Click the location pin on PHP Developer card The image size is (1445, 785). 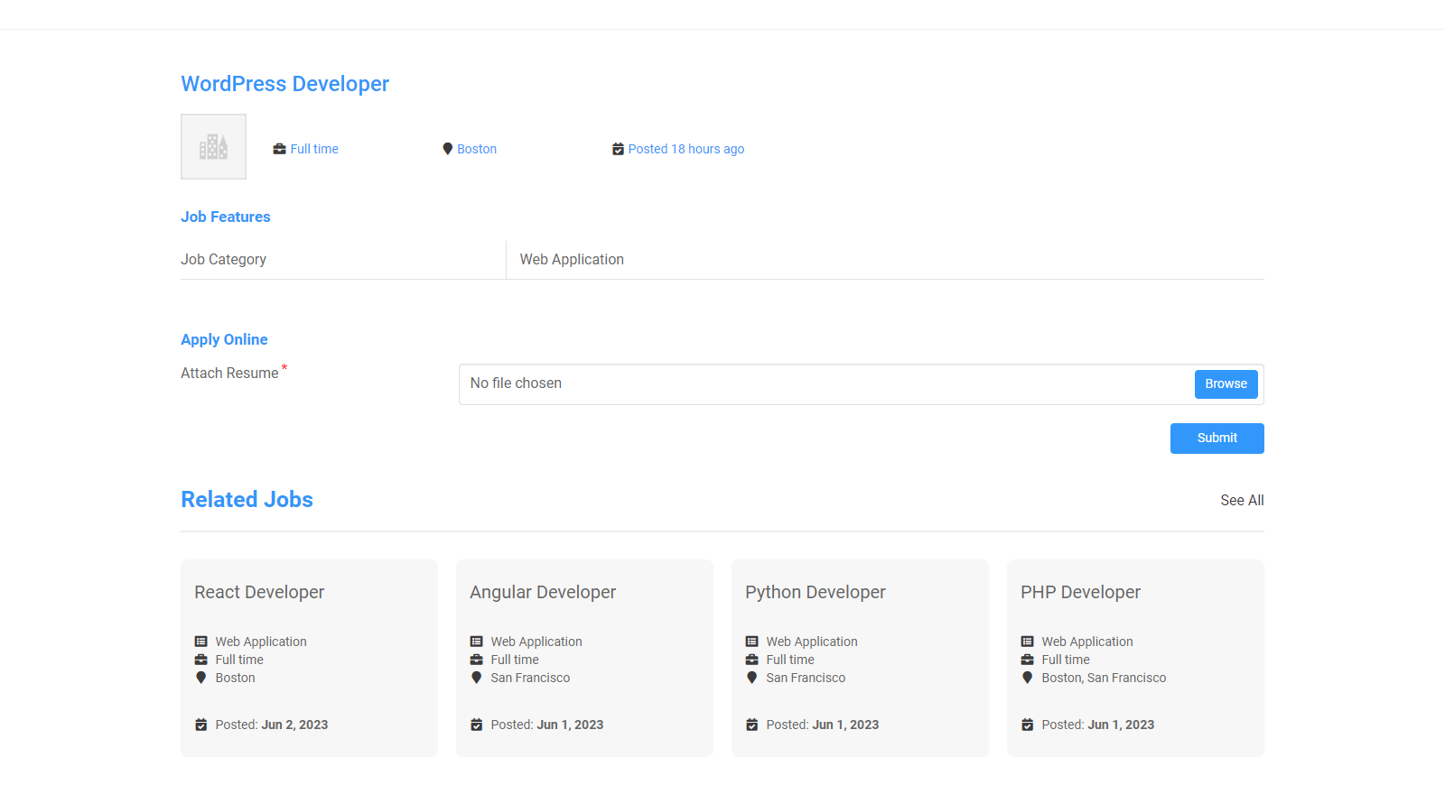click(1028, 678)
